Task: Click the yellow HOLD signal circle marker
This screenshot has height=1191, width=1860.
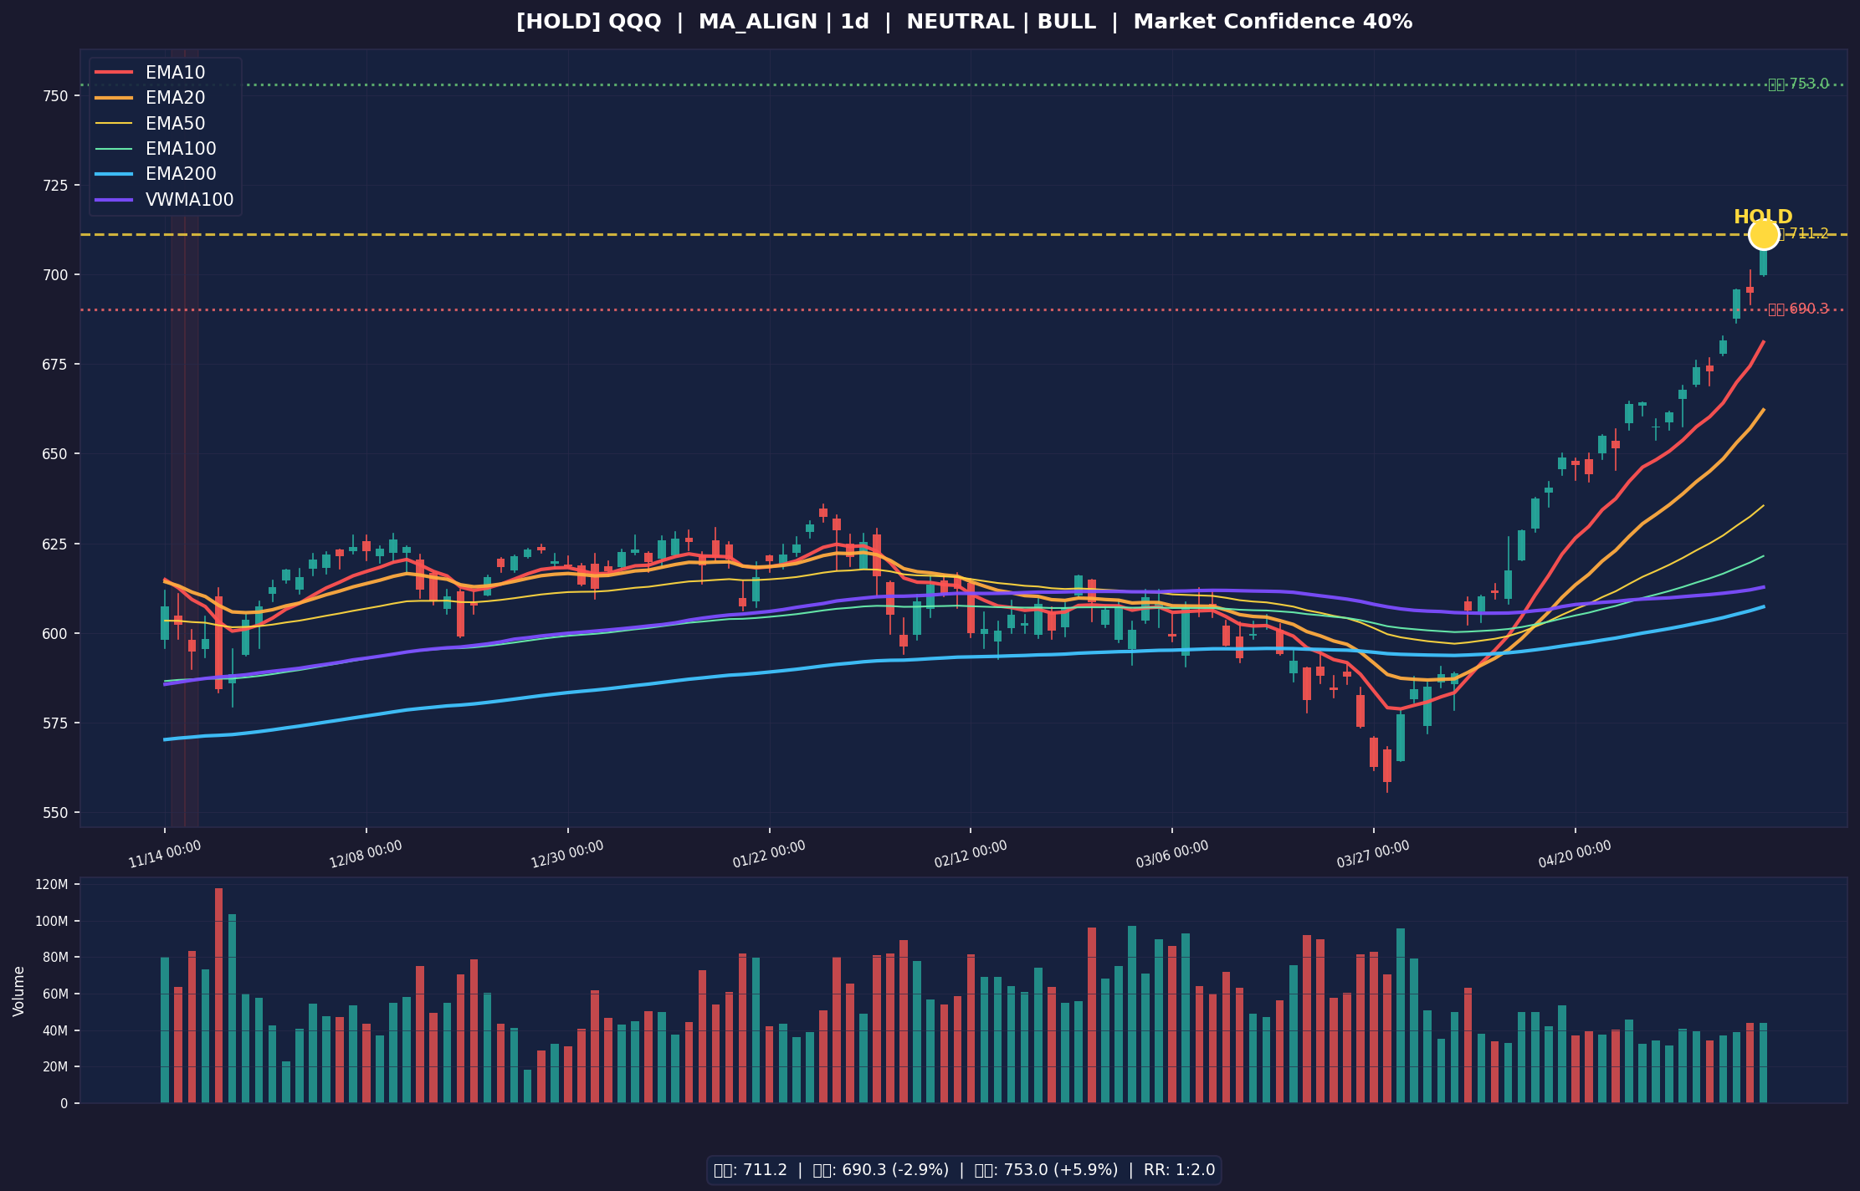Action: pyautogui.click(x=1763, y=234)
